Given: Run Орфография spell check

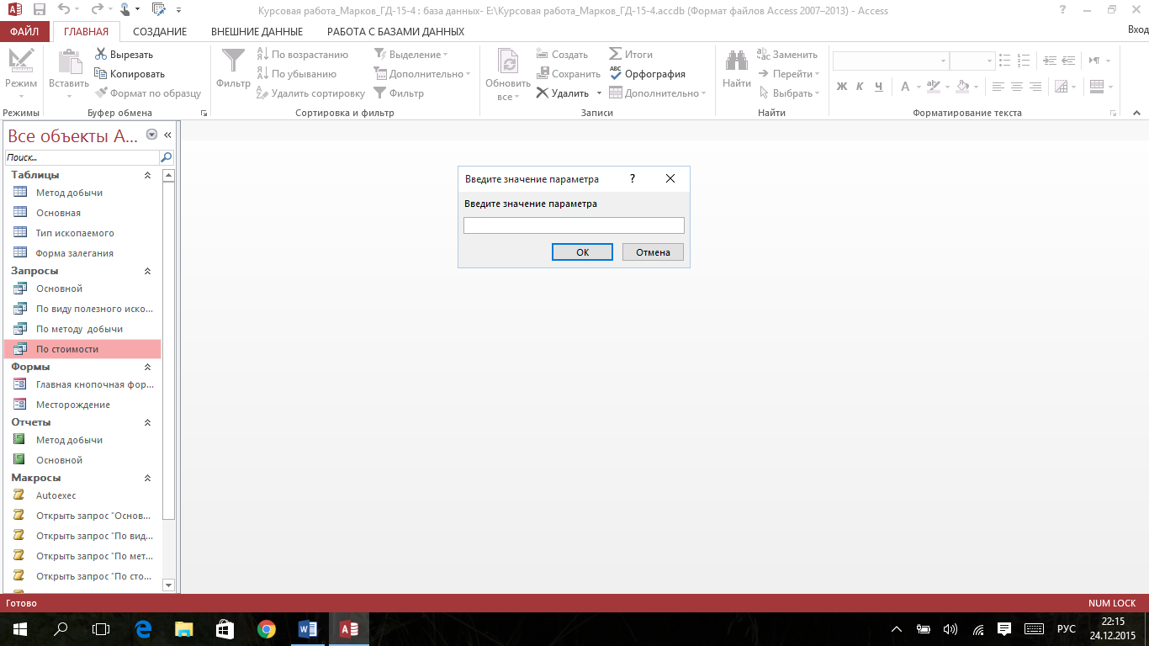Looking at the screenshot, I should click(647, 74).
